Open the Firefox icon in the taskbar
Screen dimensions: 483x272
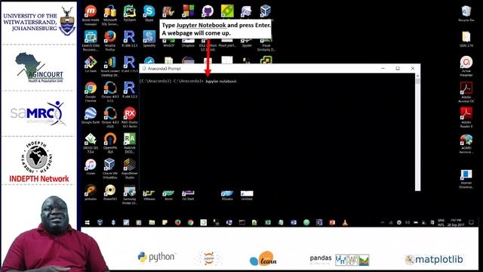[x=178, y=222]
